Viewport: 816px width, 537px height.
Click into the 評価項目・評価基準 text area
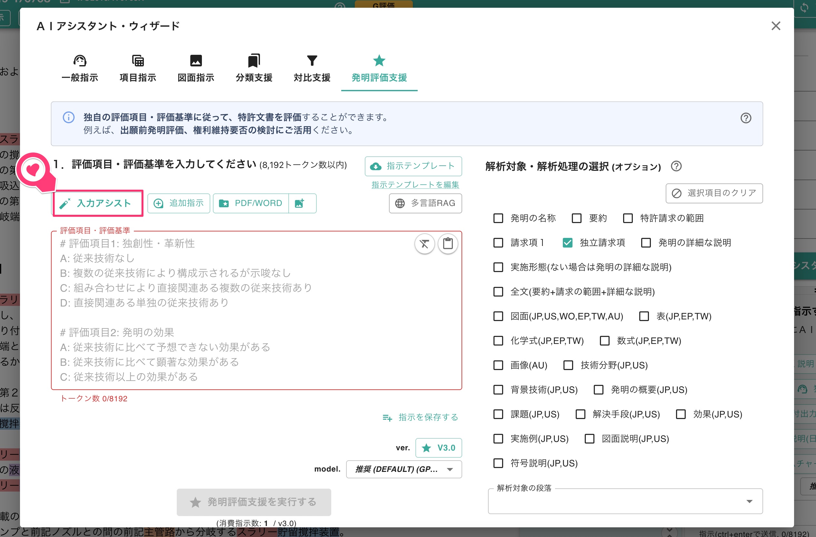pyautogui.click(x=256, y=310)
